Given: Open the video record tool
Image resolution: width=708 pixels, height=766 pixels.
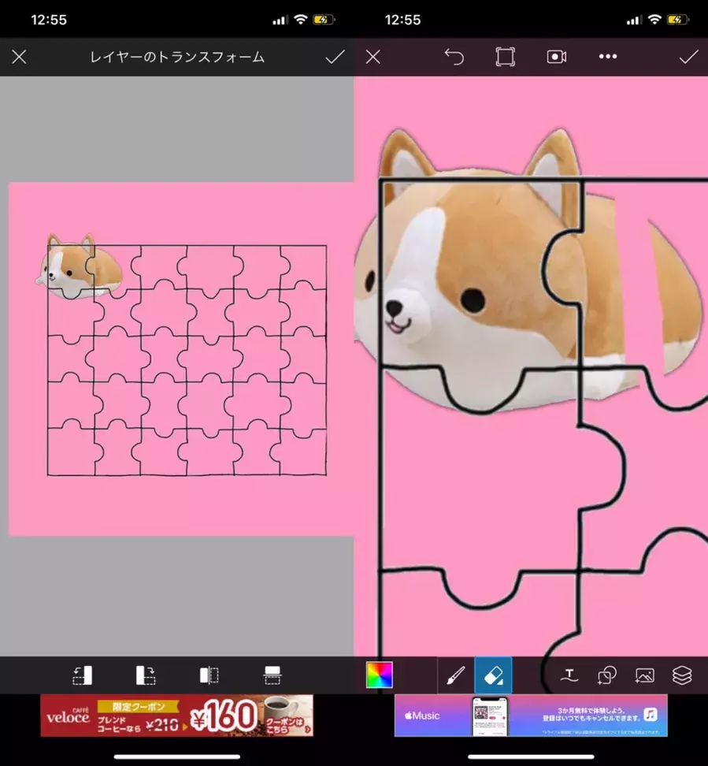Looking at the screenshot, I should (556, 57).
